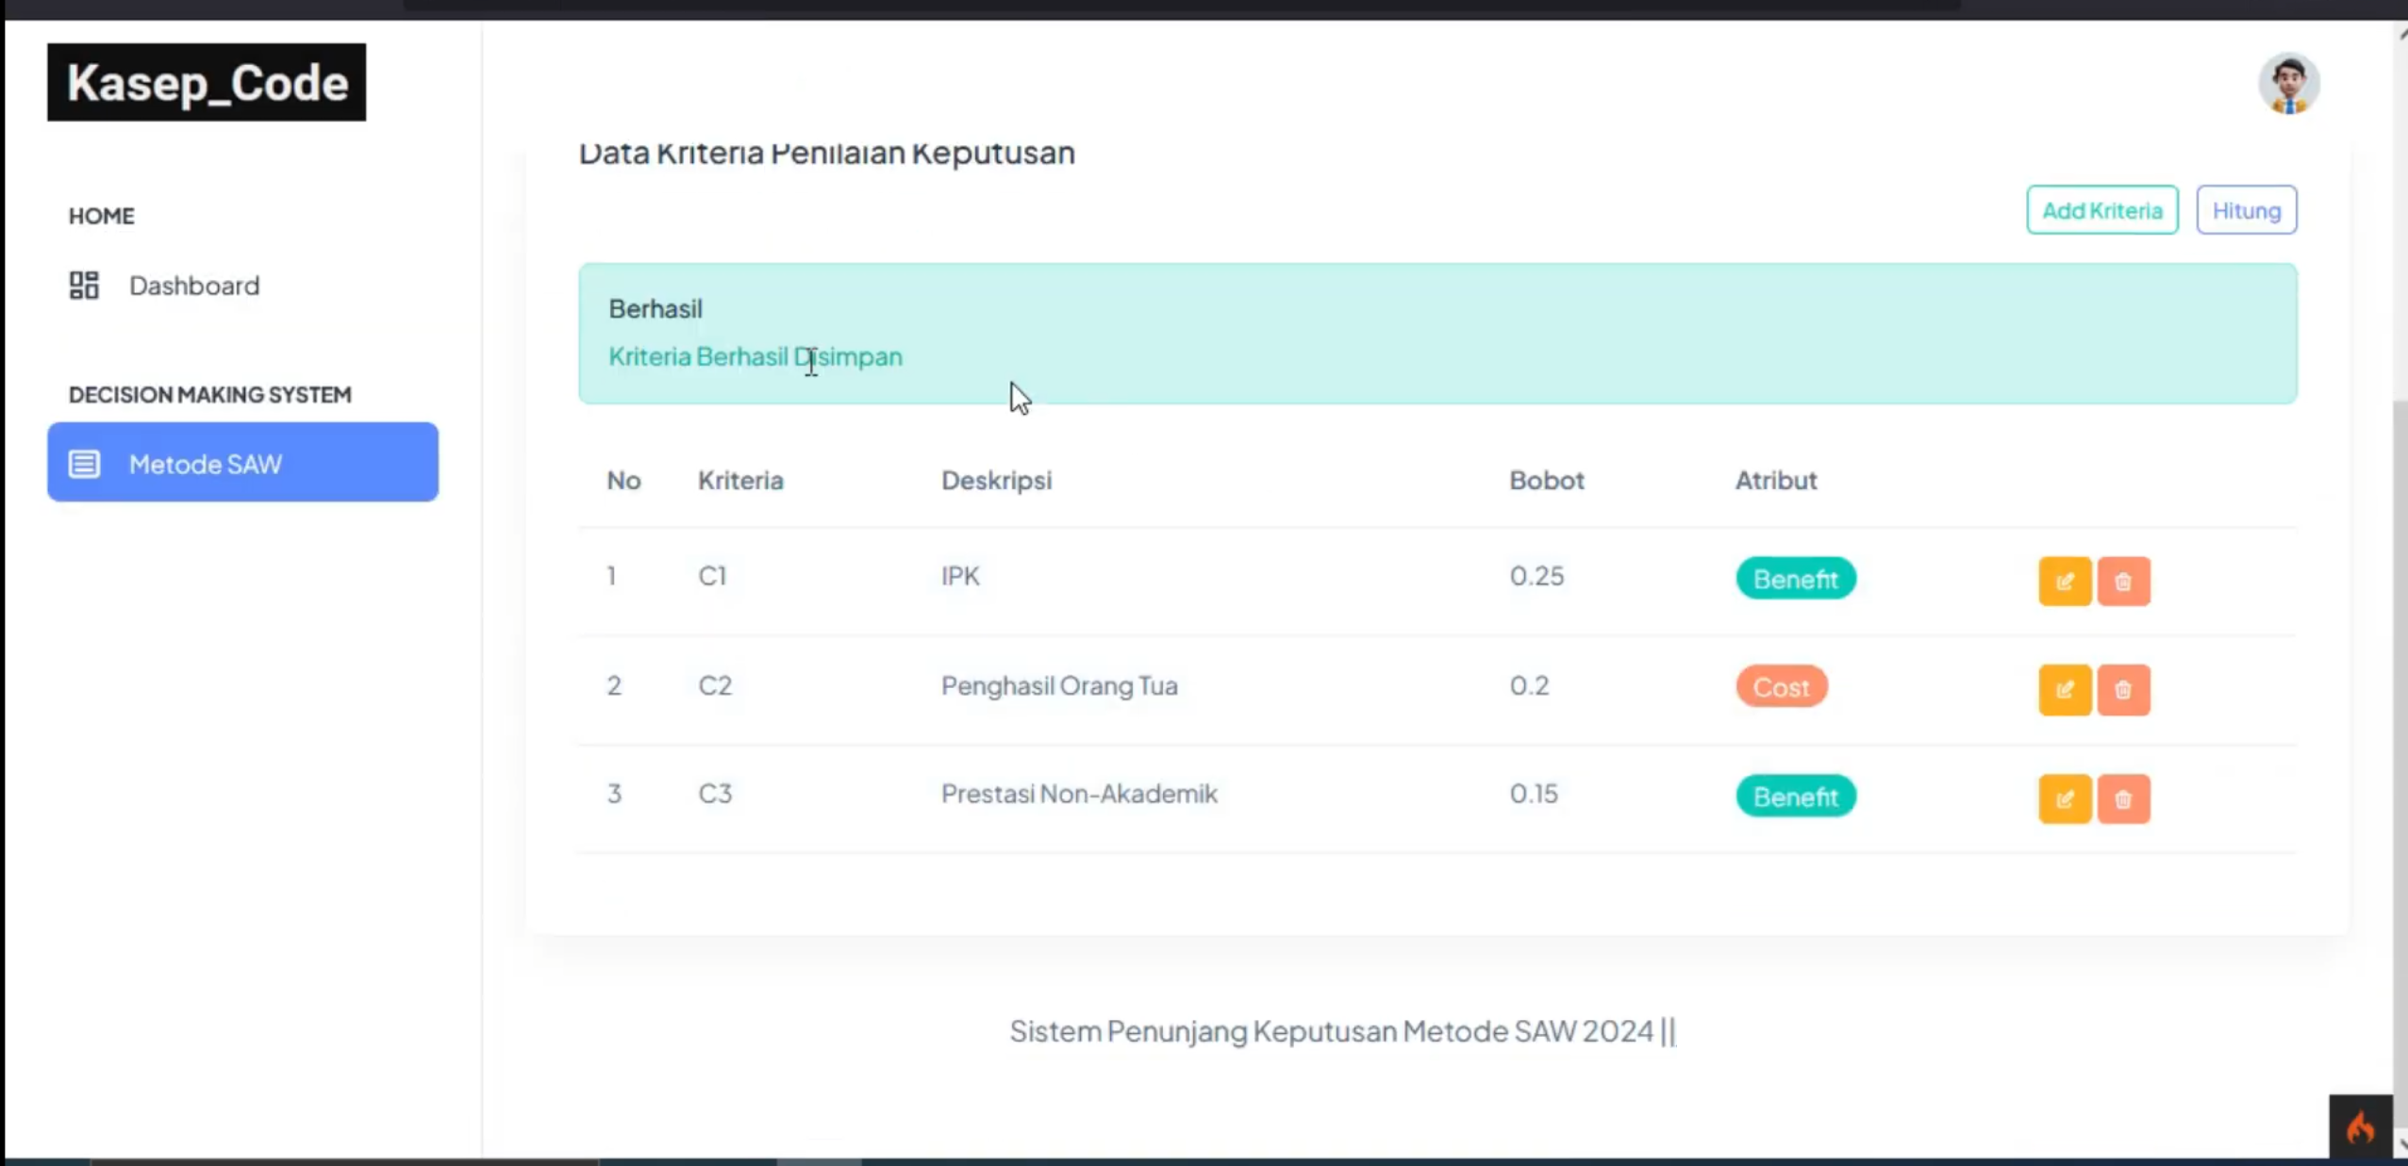Screen dimensions: 2408x1166
Task: Click the 'Atribut' column header
Action: [1776, 480]
